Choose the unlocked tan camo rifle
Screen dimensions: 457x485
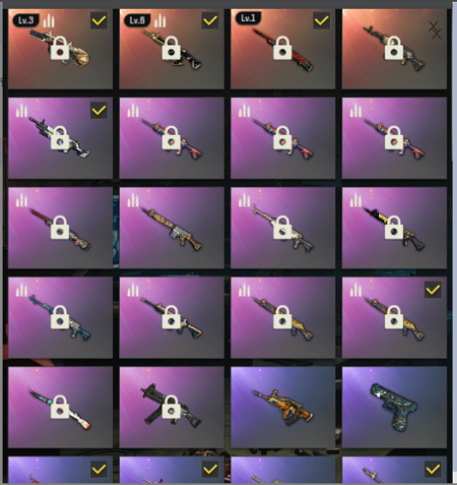pyautogui.click(x=172, y=228)
